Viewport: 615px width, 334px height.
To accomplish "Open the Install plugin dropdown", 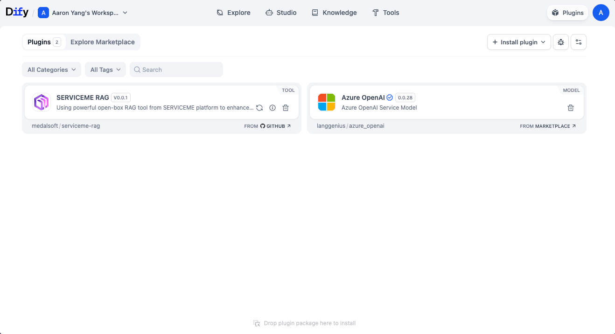I will pyautogui.click(x=519, y=42).
